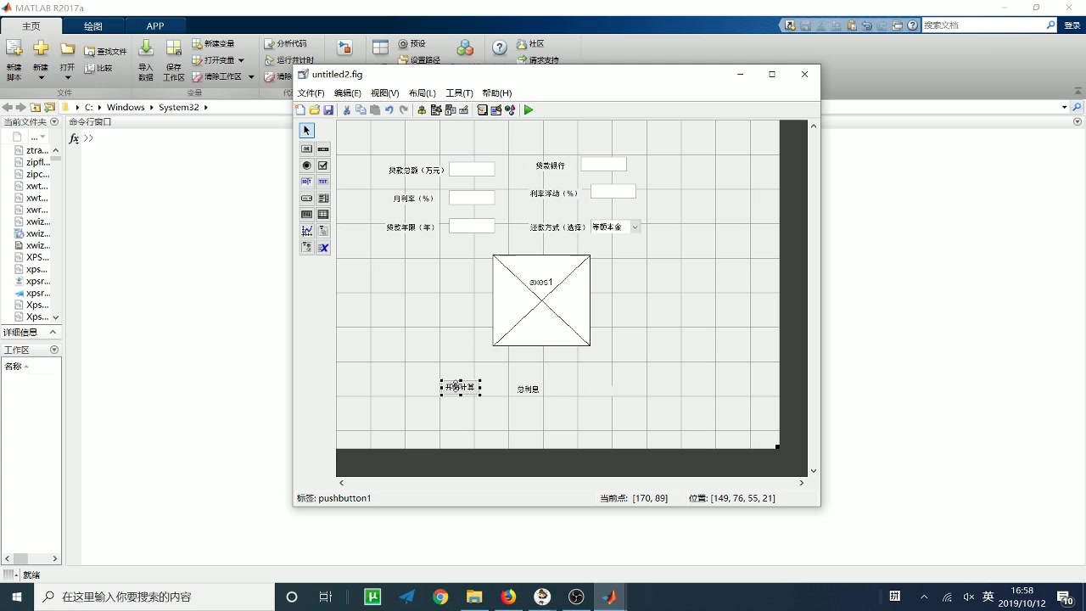This screenshot has height=611, width=1086.
Task: Open the current folder panel options arrow
Action: pyautogui.click(x=54, y=122)
